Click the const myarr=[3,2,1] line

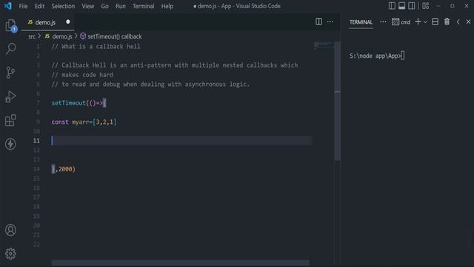coord(84,122)
